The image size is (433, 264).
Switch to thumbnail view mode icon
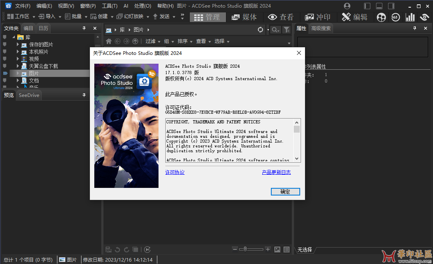(277, 250)
